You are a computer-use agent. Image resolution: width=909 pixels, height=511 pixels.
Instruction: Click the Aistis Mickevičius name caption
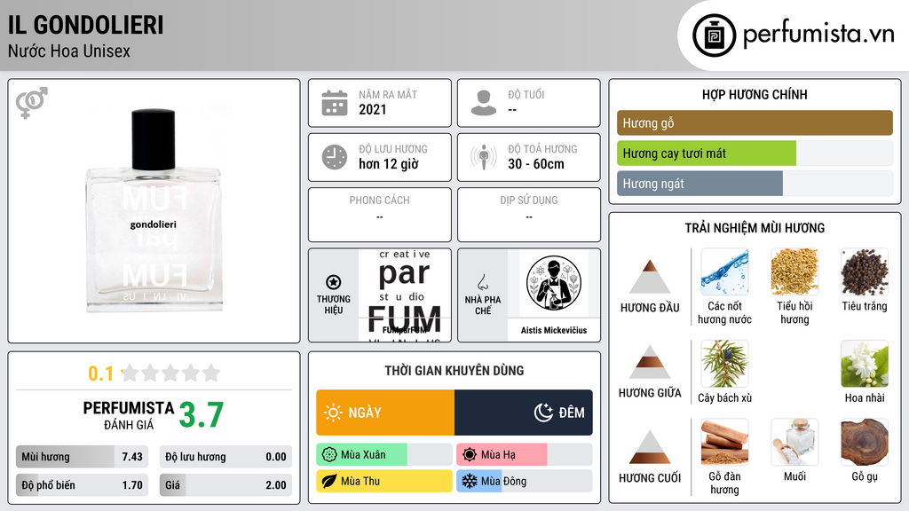pos(554,330)
